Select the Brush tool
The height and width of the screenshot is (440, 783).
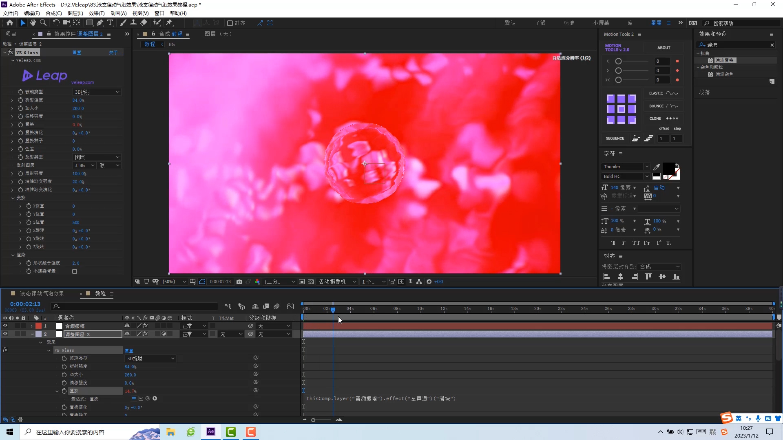pos(123,23)
